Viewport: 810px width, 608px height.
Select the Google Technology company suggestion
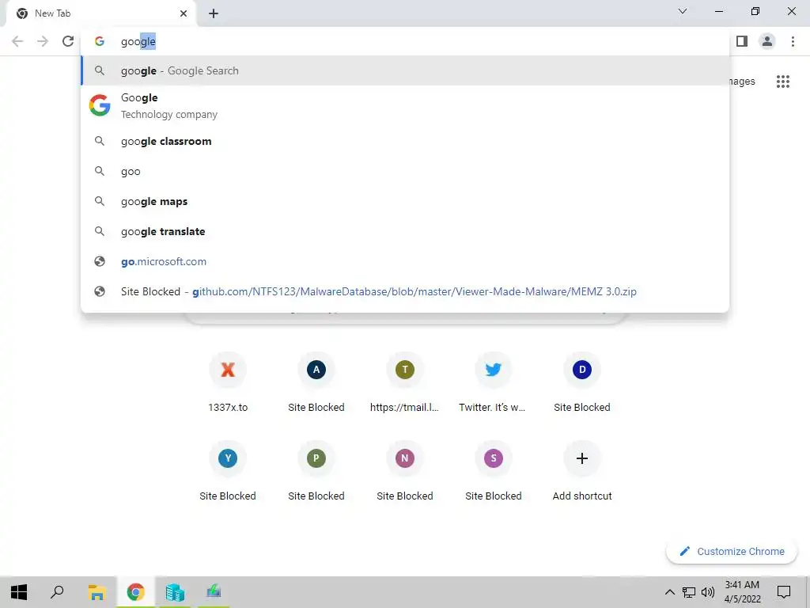coord(405,105)
